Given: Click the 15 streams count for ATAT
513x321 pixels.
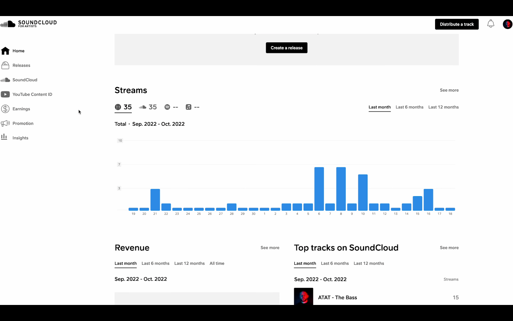Looking at the screenshot, I should click(456, 298).
